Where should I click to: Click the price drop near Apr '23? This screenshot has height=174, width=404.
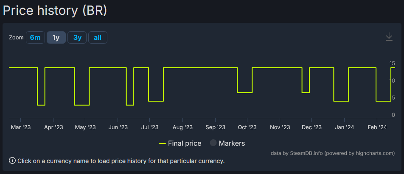(41, 105)
